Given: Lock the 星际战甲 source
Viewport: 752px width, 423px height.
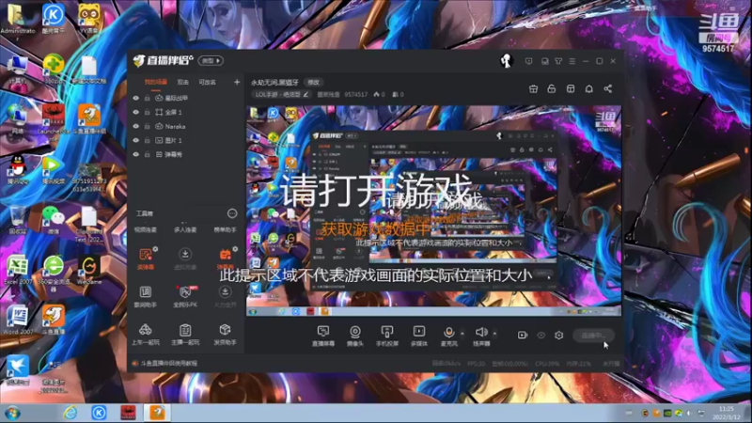Looking at the screenshot, I should click(x=148, y=98).
